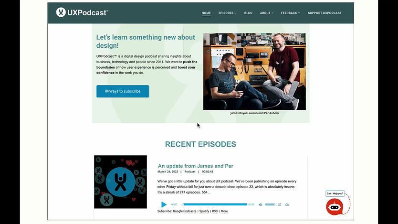398x224 pixels.
Task: Expand the Episodes dropdown menu
Action: [228, 13]
